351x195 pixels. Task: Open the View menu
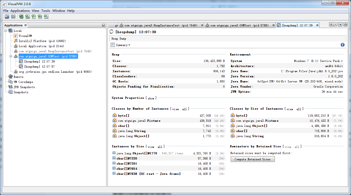(35, 11)
